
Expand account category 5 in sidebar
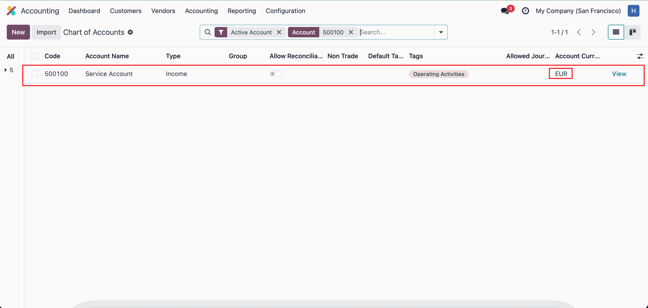point(6,70)
